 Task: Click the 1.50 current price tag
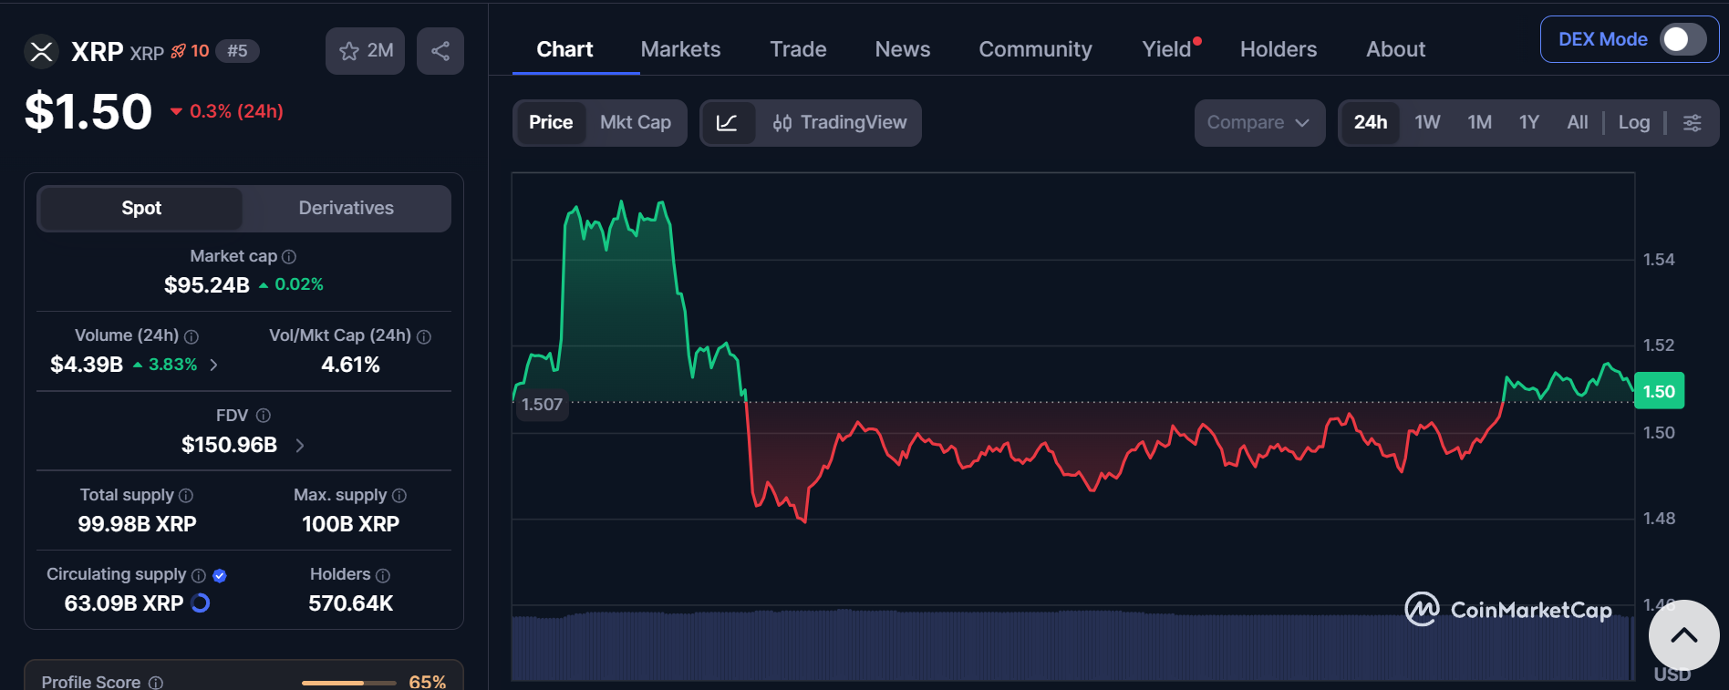tap(1659, 391)
